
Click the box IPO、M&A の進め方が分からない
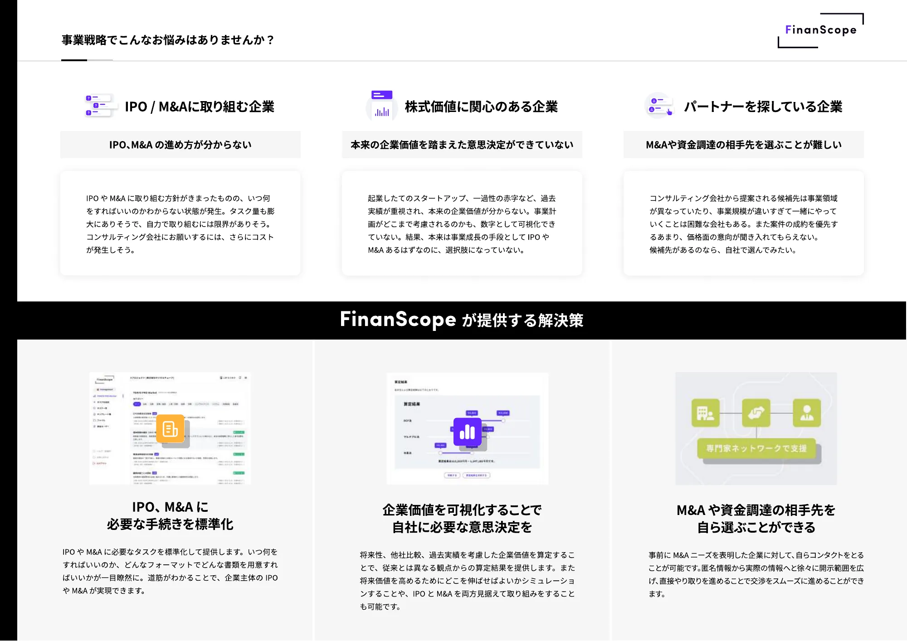180,145
